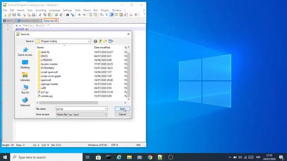
Task: Click the go-back icon in Save As dialog
Action: 96,41
